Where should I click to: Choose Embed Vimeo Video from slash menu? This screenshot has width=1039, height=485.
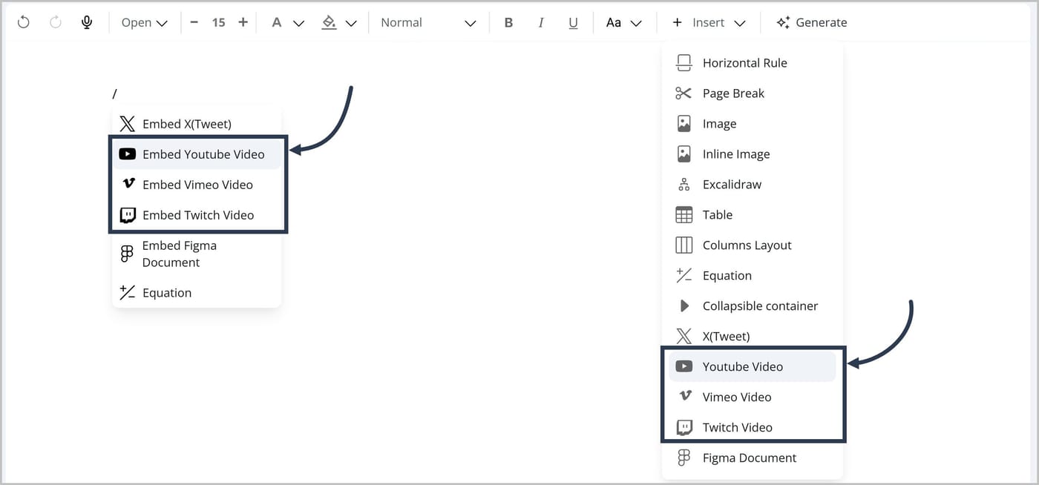pyautogui.click(x=197, y=185)
